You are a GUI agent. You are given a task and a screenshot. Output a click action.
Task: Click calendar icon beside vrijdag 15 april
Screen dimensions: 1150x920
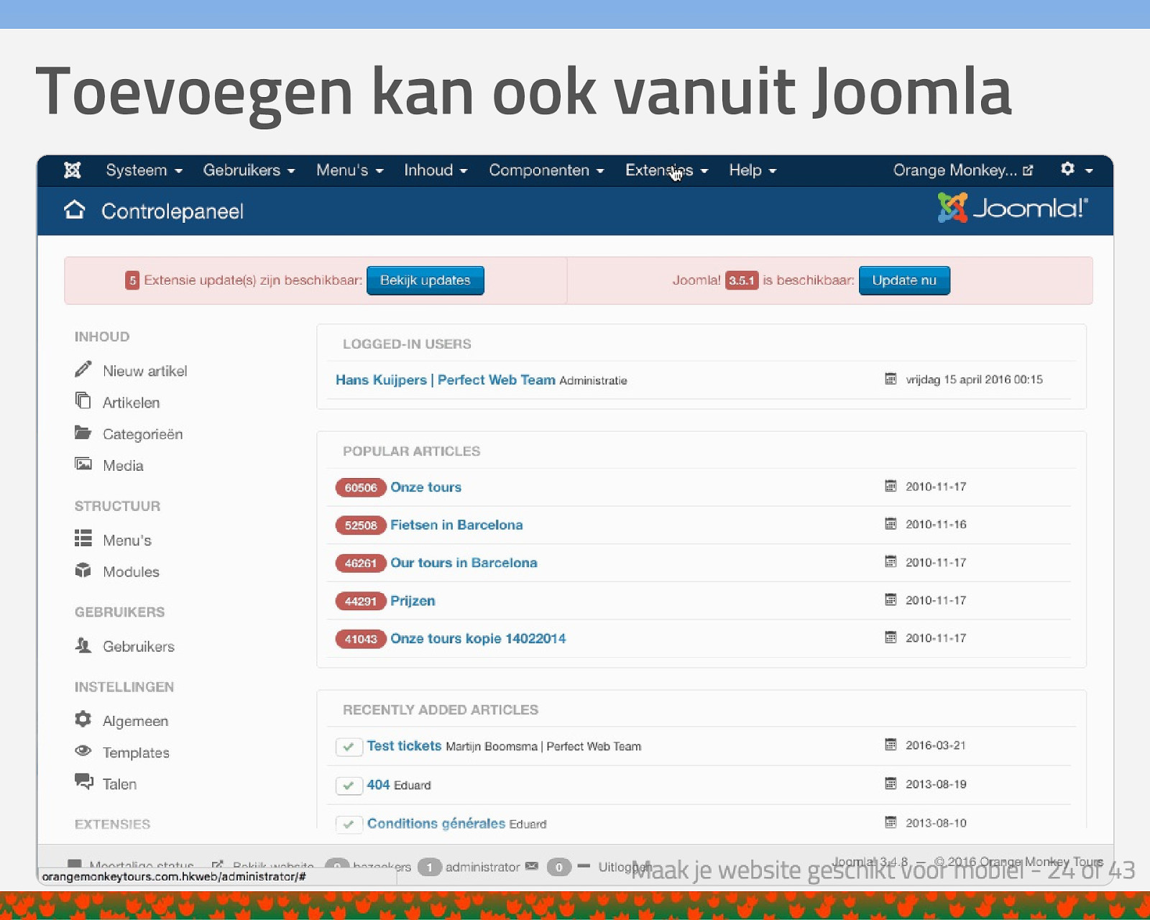coord(891,379)
